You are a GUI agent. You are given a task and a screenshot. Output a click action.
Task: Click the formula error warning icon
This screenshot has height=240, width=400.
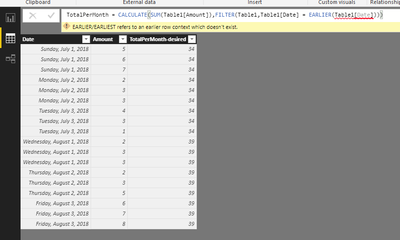click(x=66, y=26)
